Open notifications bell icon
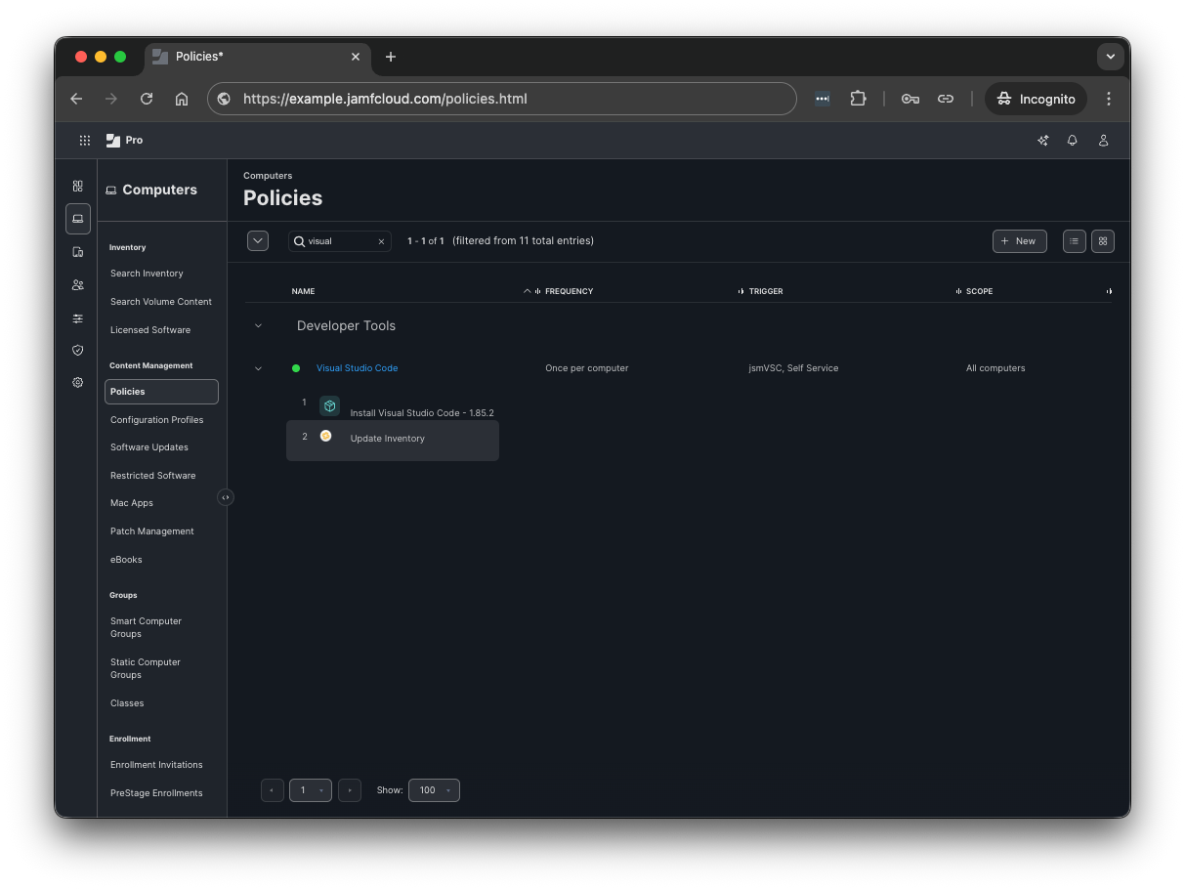The height and width of the screenshot is (890, 1185). point(1073,141)
